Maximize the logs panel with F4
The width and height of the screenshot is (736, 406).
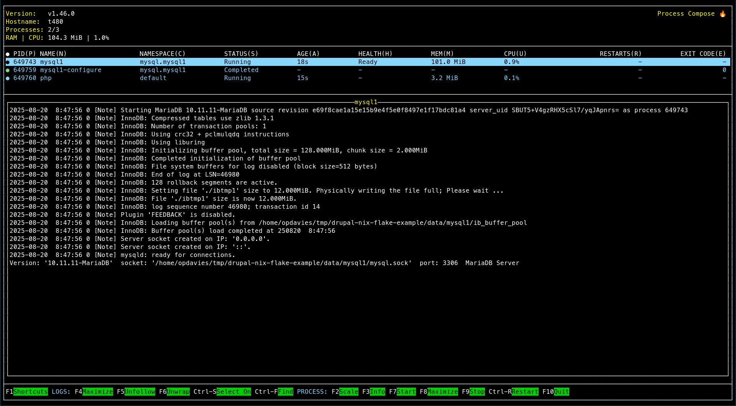click(x=98, y=391)
